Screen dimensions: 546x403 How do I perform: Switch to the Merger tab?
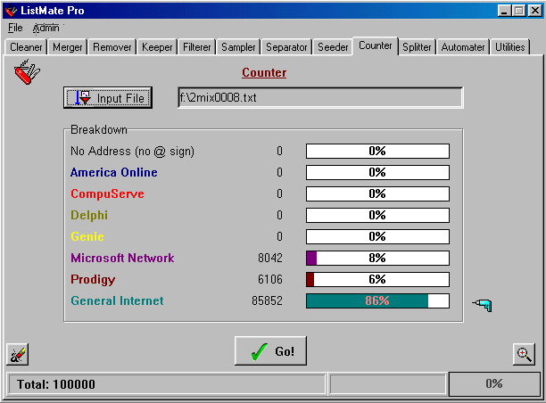(x=69, y=47)
